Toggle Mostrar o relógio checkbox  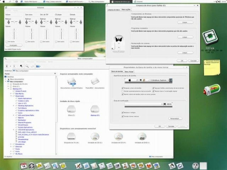point(123,113)
